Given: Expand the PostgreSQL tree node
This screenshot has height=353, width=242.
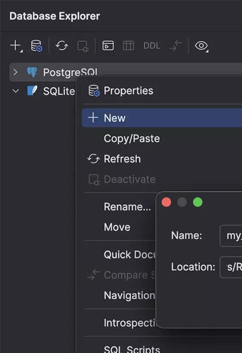Looking at the screenshot, I should (15, 72).
